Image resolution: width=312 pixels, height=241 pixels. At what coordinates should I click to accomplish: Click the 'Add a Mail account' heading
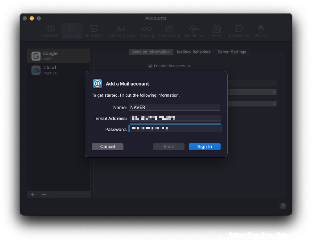click(x=127, y=84)
